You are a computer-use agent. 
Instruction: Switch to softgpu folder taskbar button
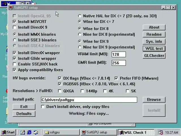coord(61,132)
